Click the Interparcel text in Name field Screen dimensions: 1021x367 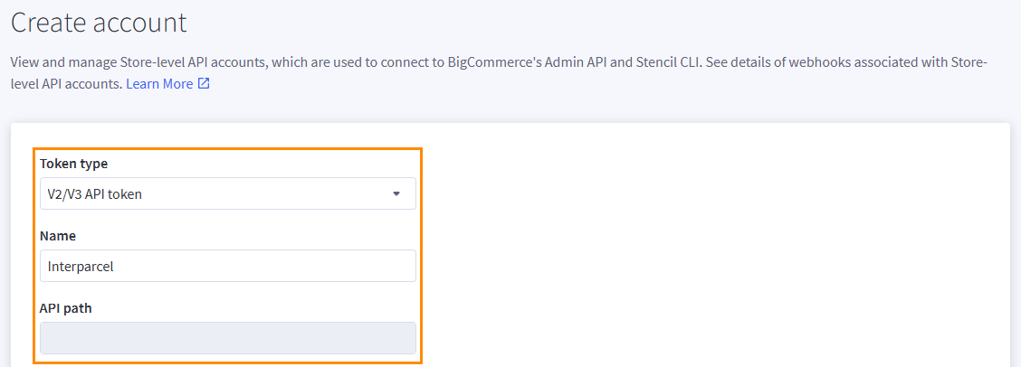click(x=81, y=267)
